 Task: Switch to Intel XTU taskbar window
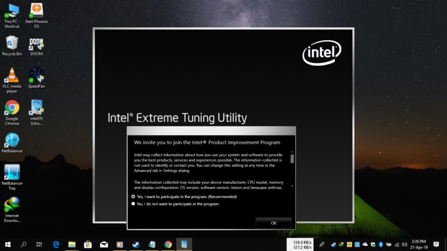[184, 245]
